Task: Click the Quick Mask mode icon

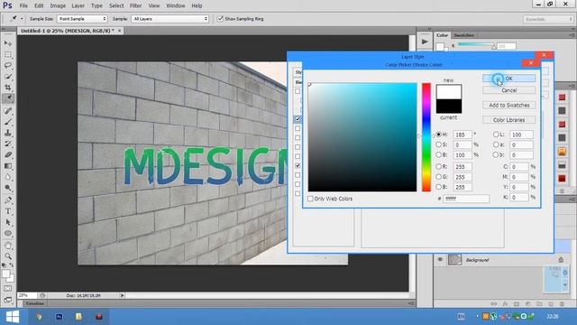Action: 8,289
